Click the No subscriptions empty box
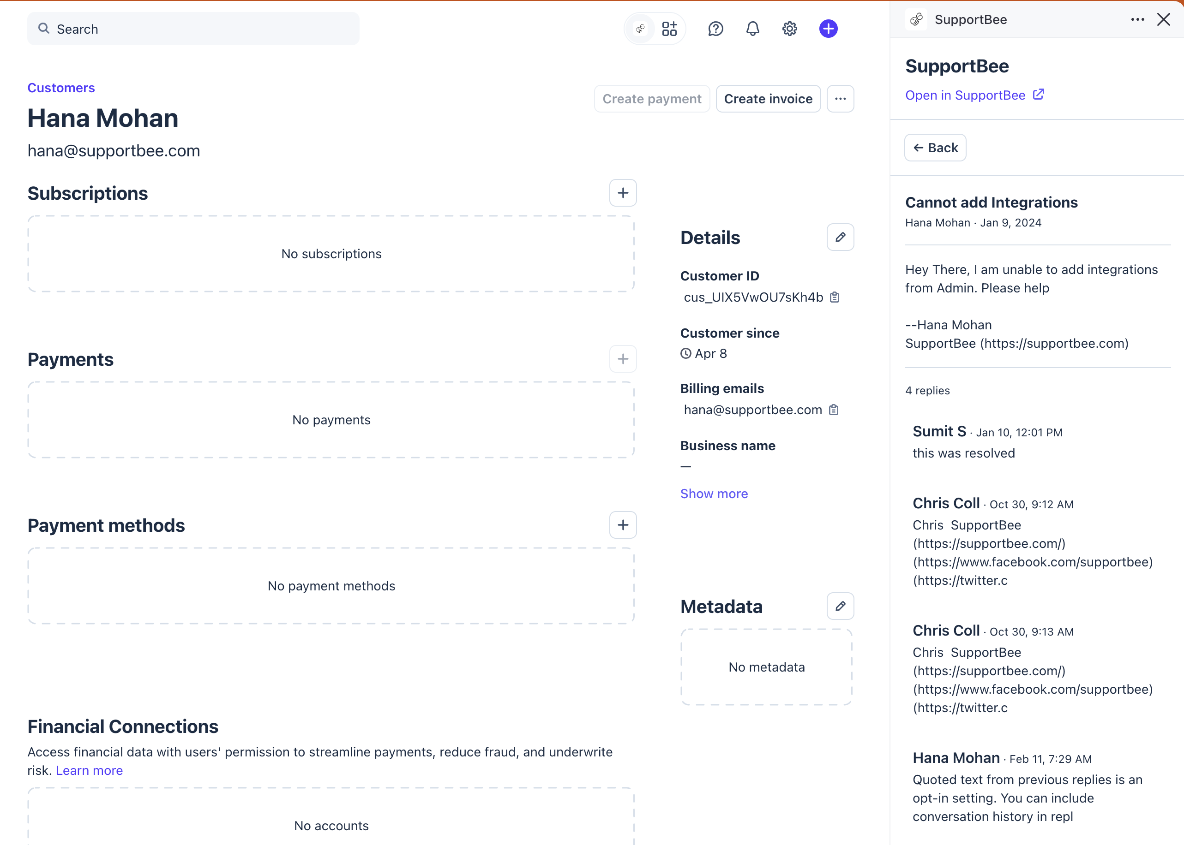The width and height of the screenshot is (1184, 845). [331, 253]
